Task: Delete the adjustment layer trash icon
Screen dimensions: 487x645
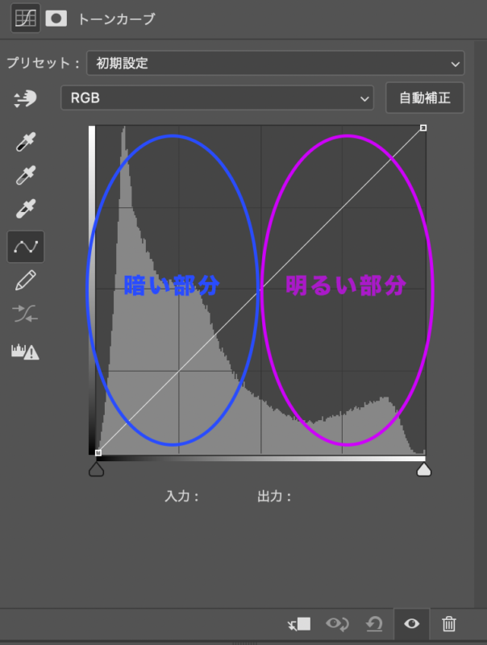Action: coord(449,624)
